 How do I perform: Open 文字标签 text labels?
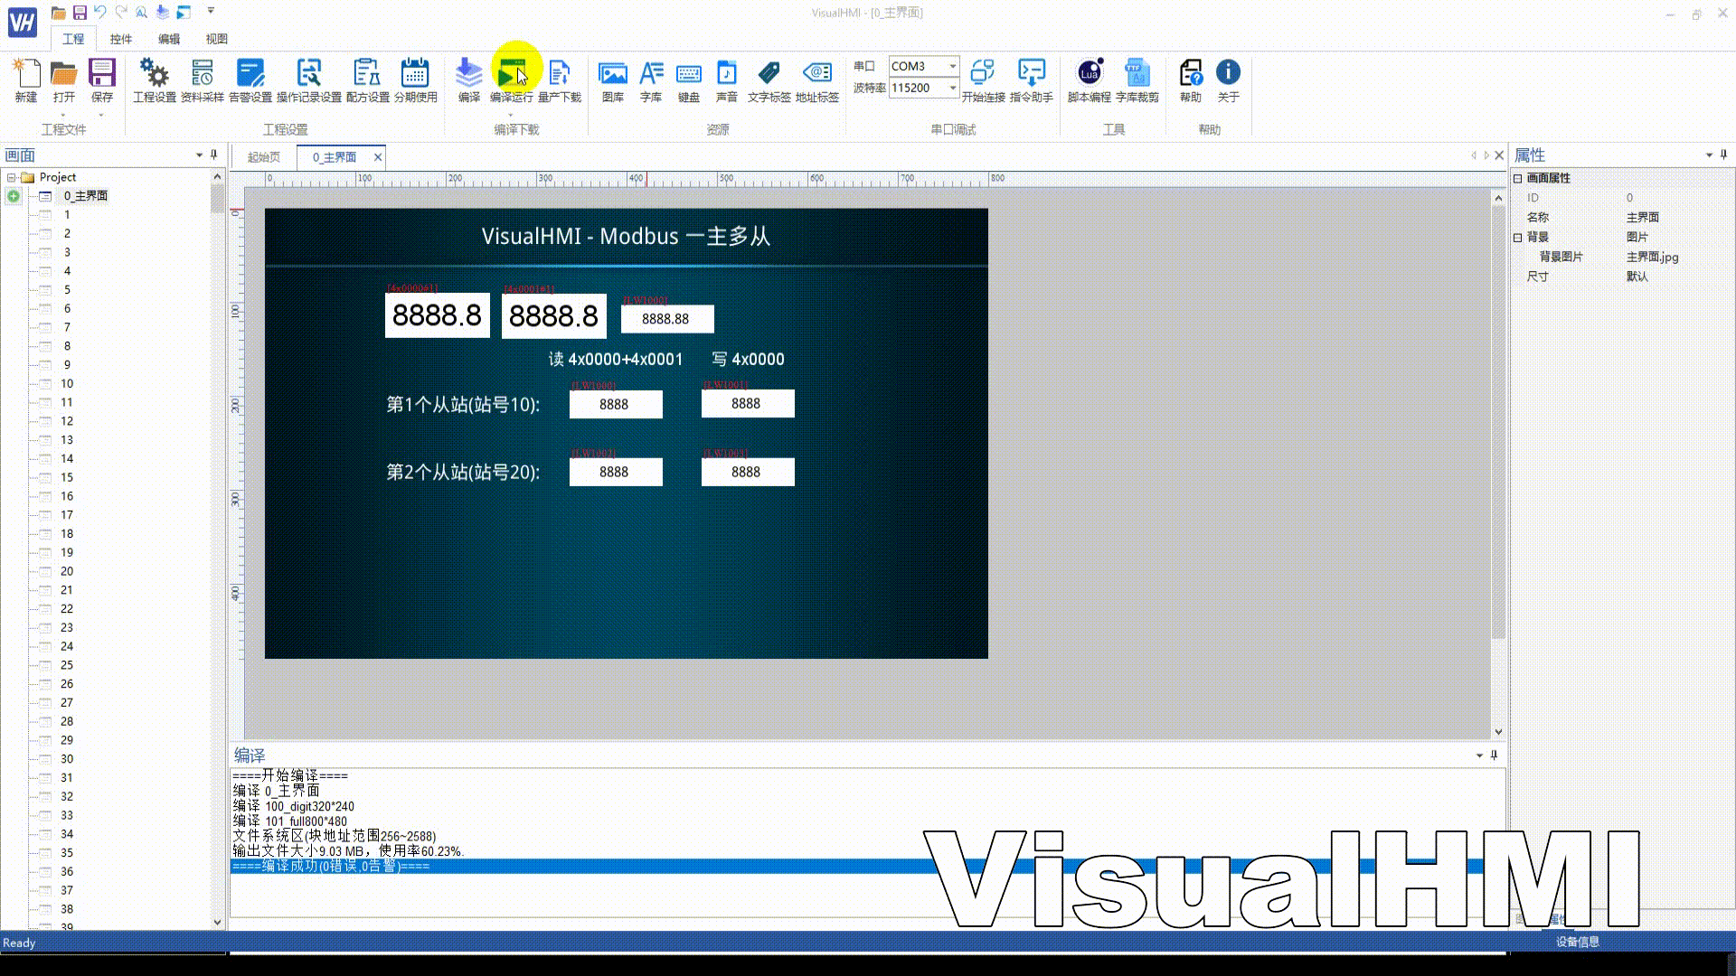(x=769, y=80)
